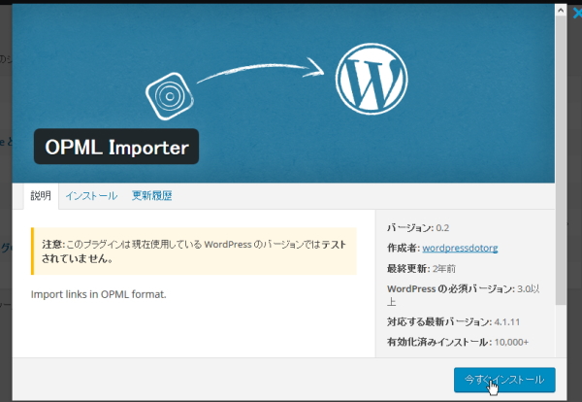582x402 pixels.
Task: Click the 注意 untested warning notice
Action: (194, 251)
